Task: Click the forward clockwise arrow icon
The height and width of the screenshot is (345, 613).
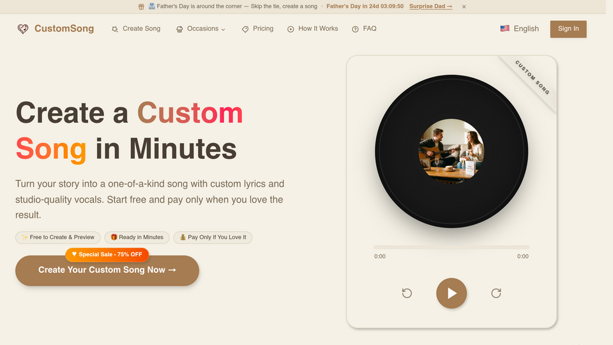Action: point(496,293)
